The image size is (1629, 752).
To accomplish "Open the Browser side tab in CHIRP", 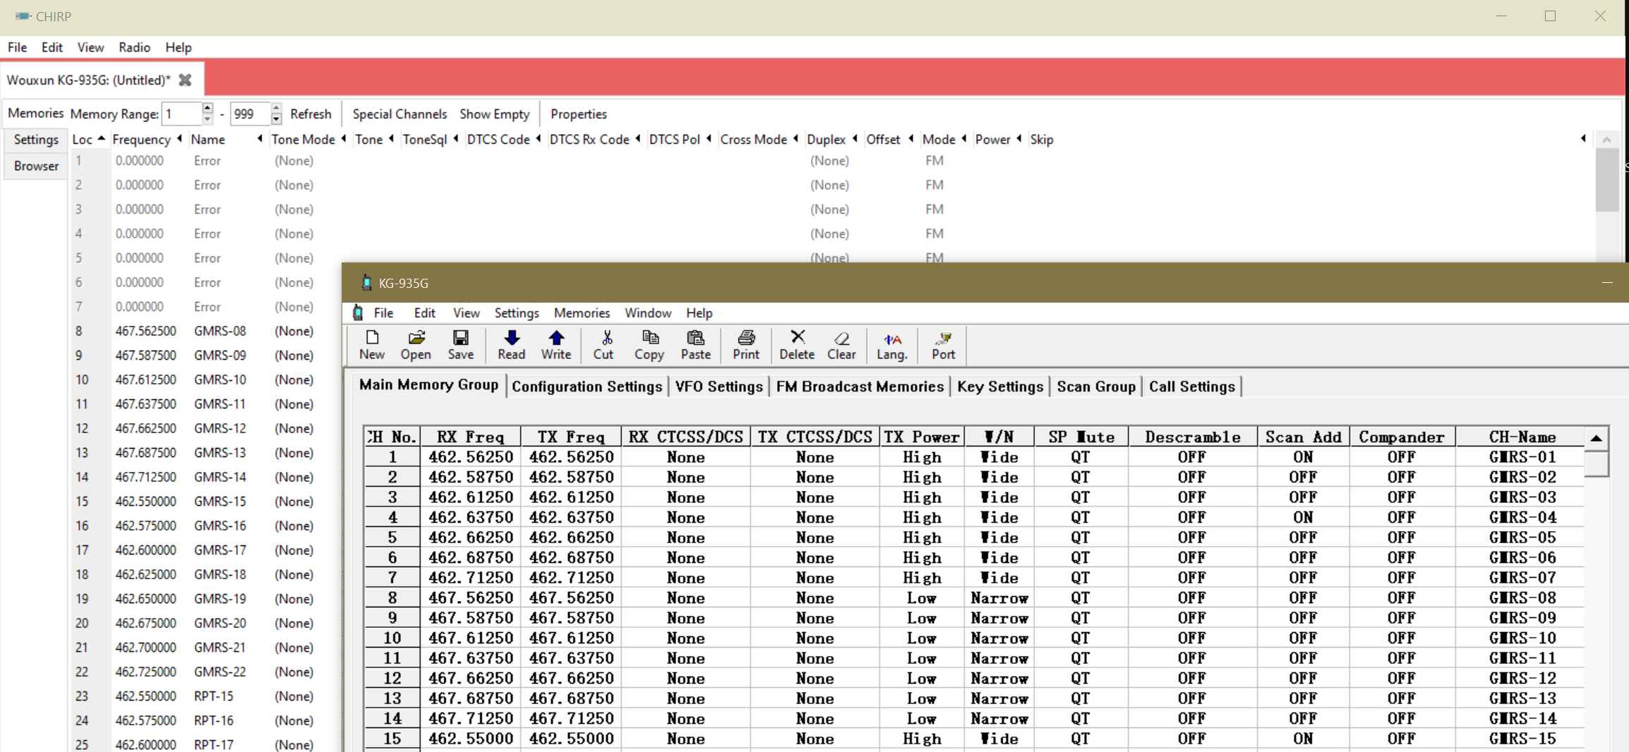I will (36, 166).
